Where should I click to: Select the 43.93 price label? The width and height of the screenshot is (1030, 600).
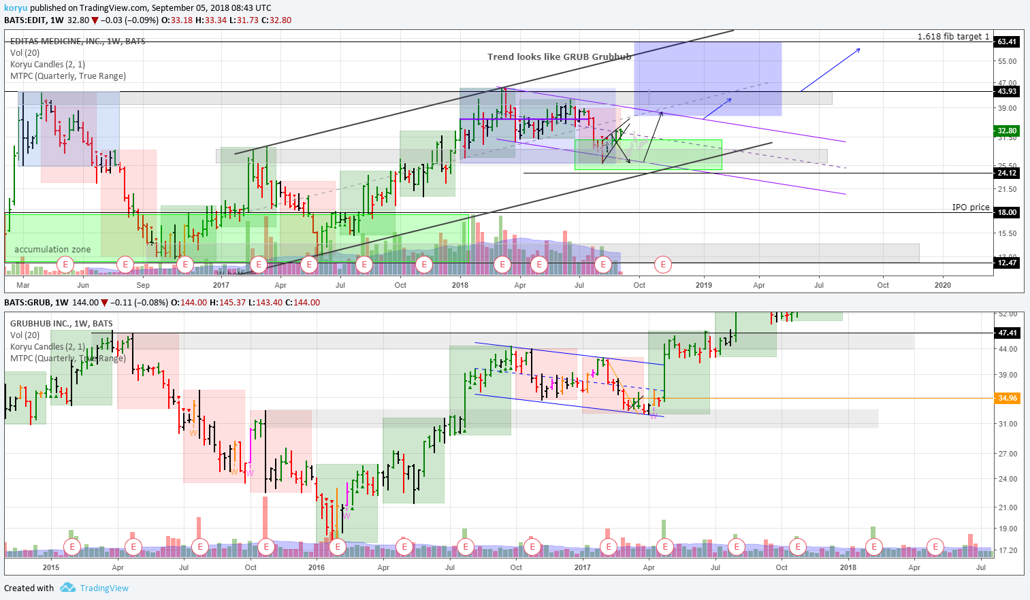1007,91
